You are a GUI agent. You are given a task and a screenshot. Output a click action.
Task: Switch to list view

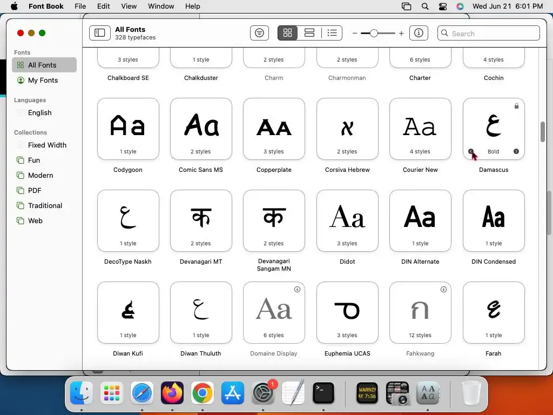pos(332,33)
